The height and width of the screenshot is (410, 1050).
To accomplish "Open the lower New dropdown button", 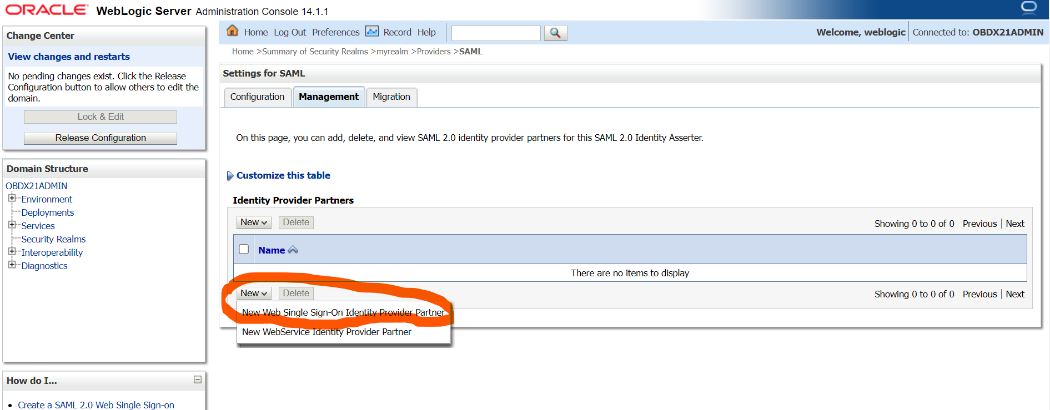I will pos(254,293).
